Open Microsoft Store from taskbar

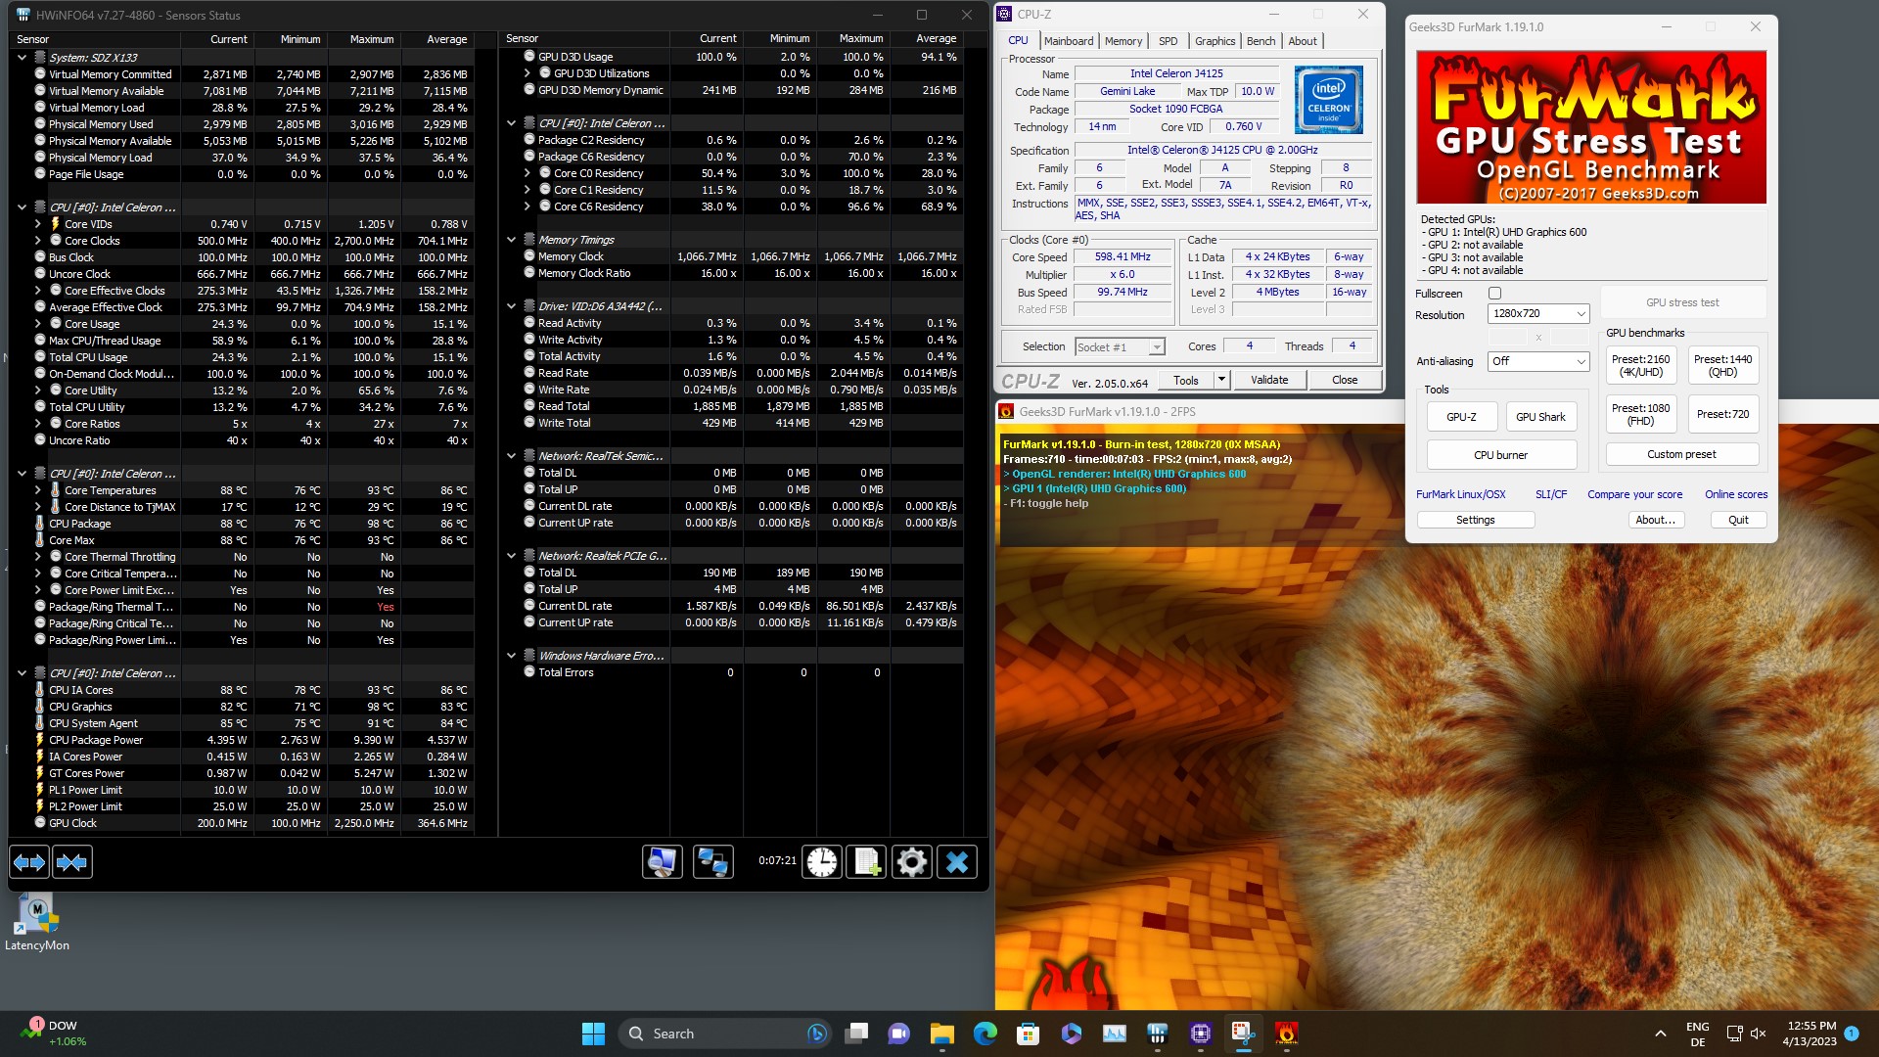click(1028, 1034)
